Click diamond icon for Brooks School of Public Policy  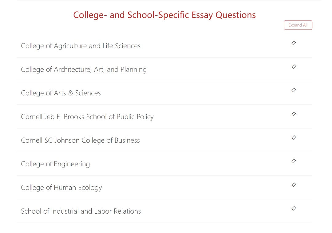[x=294, y=114]
